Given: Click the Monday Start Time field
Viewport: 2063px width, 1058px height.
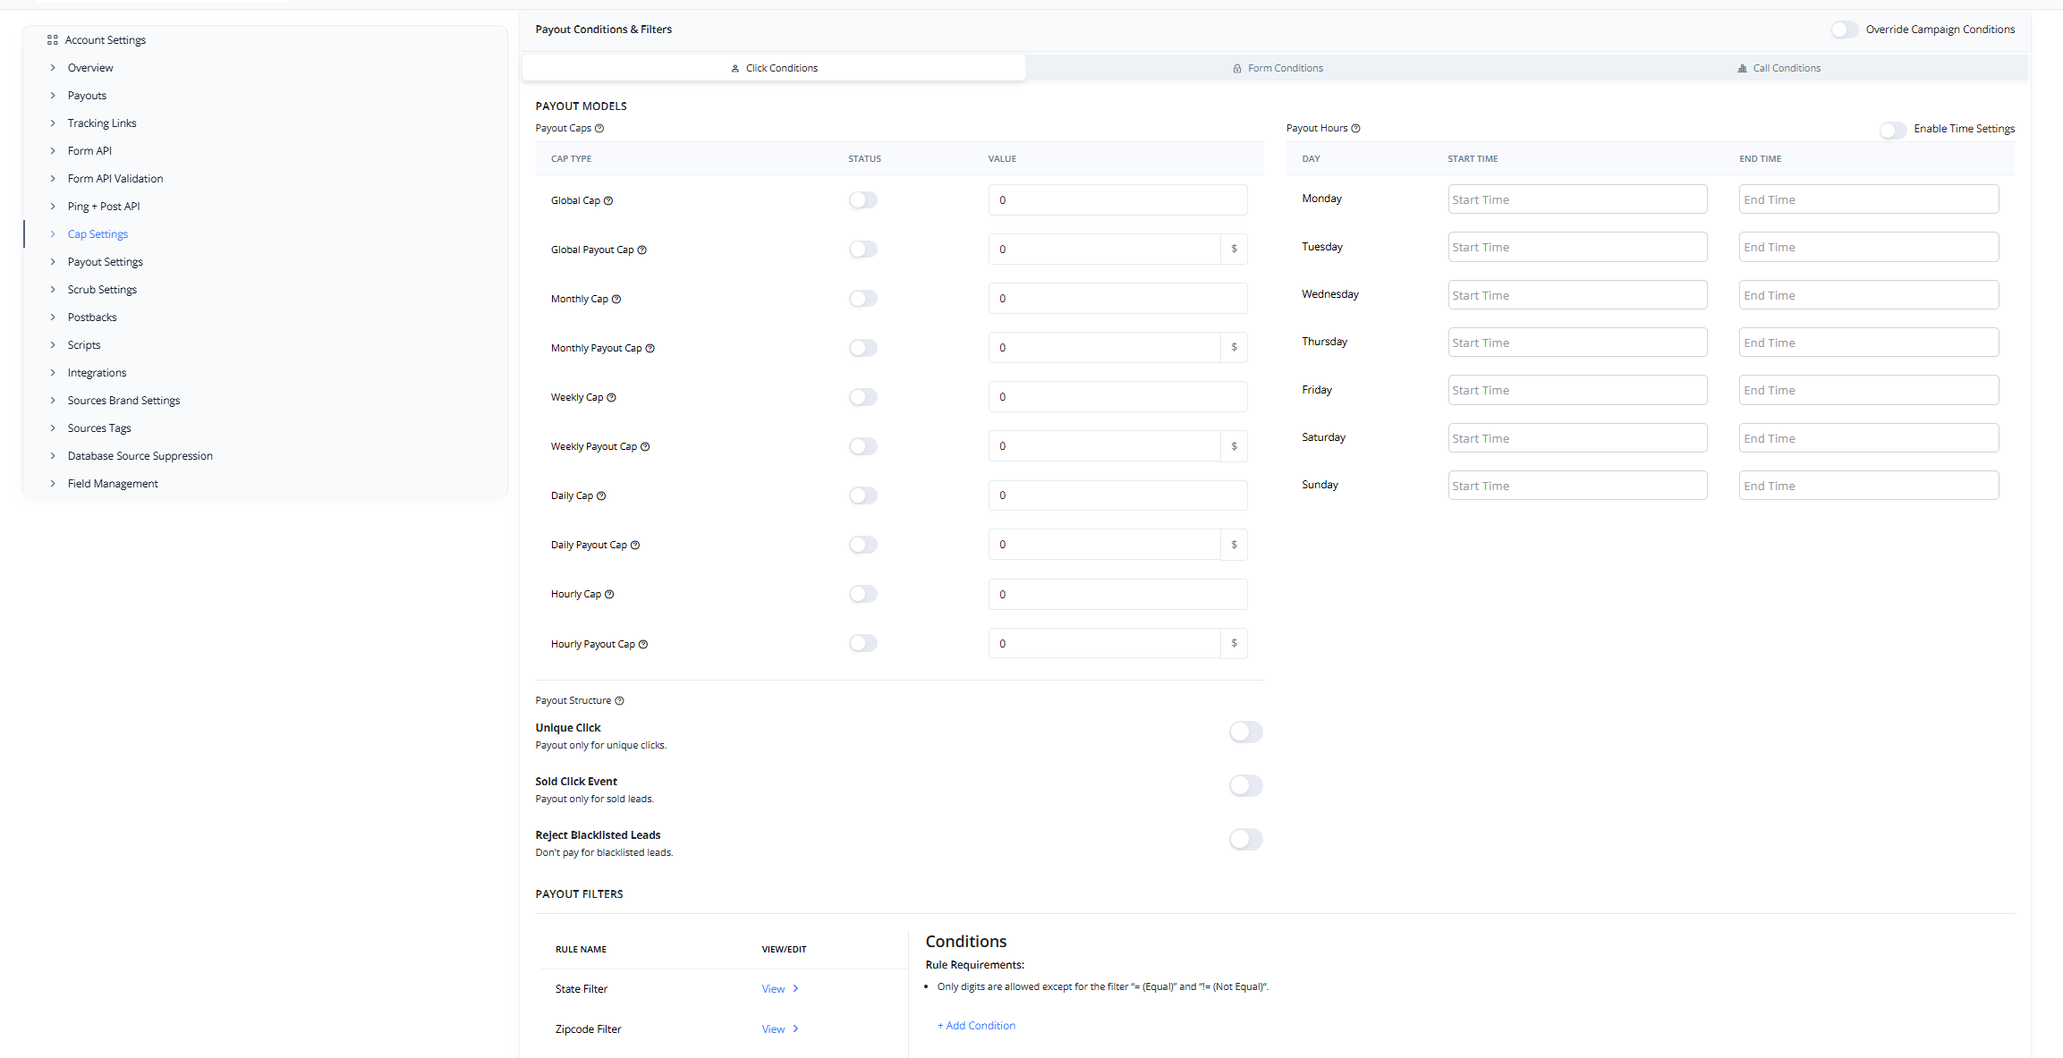Looking at the screenshot, I should pyautogui.click(x=1576, y=199).
